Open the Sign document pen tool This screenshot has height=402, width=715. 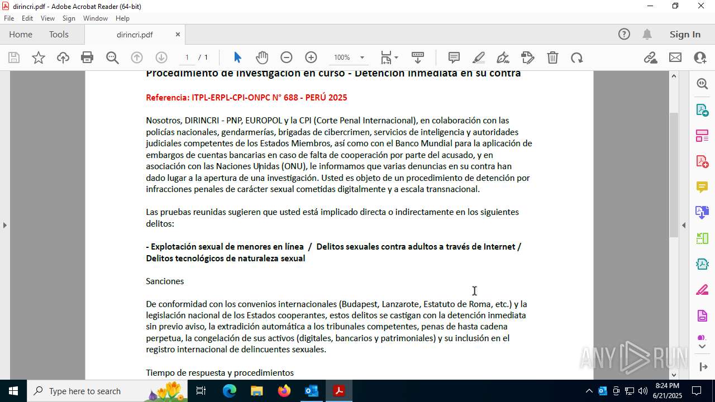pyautogui.click(x=503, y=58)
